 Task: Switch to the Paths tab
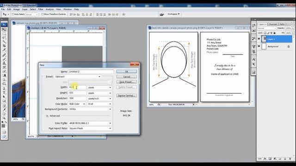(282, 24)
